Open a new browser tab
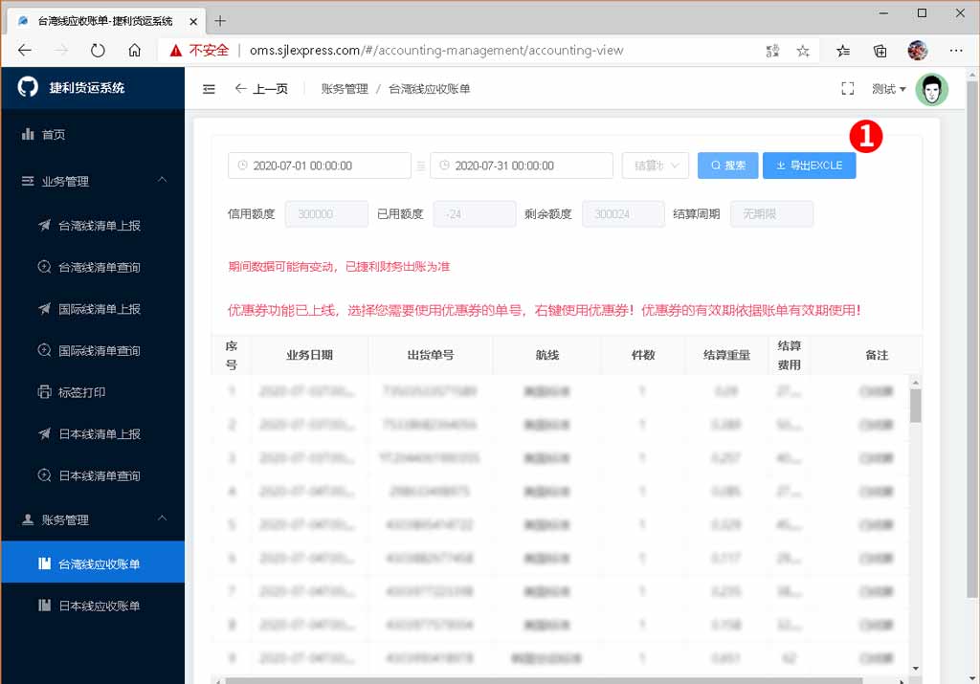The height and width of the screenshot is (684, 980). click(x=220, y=21)
